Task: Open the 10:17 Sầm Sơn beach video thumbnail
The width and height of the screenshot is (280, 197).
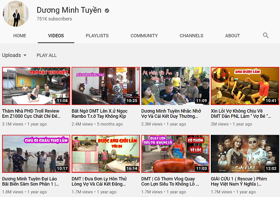Action: (36, 154)
